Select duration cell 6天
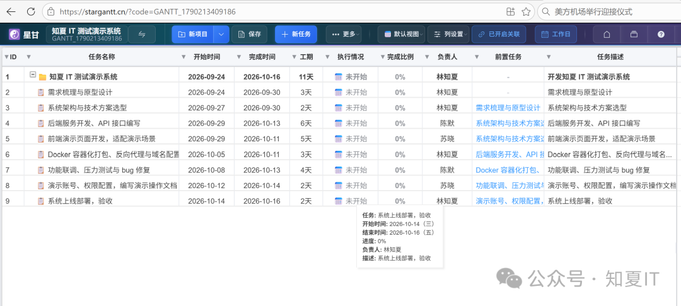 point(306,124)
